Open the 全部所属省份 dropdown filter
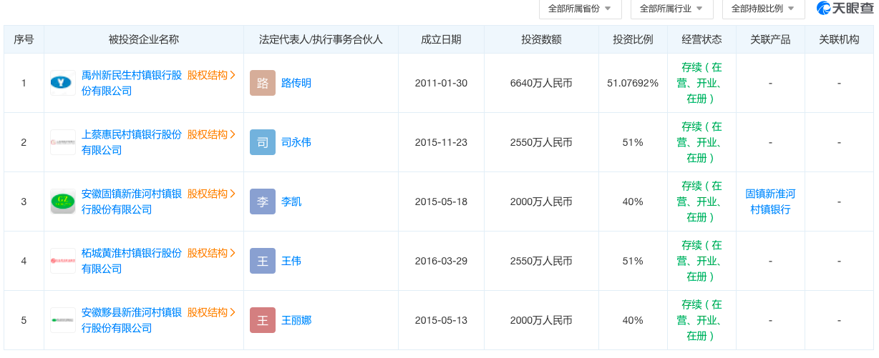The height and width of the screenshot is (358, 879). [579, 9]
